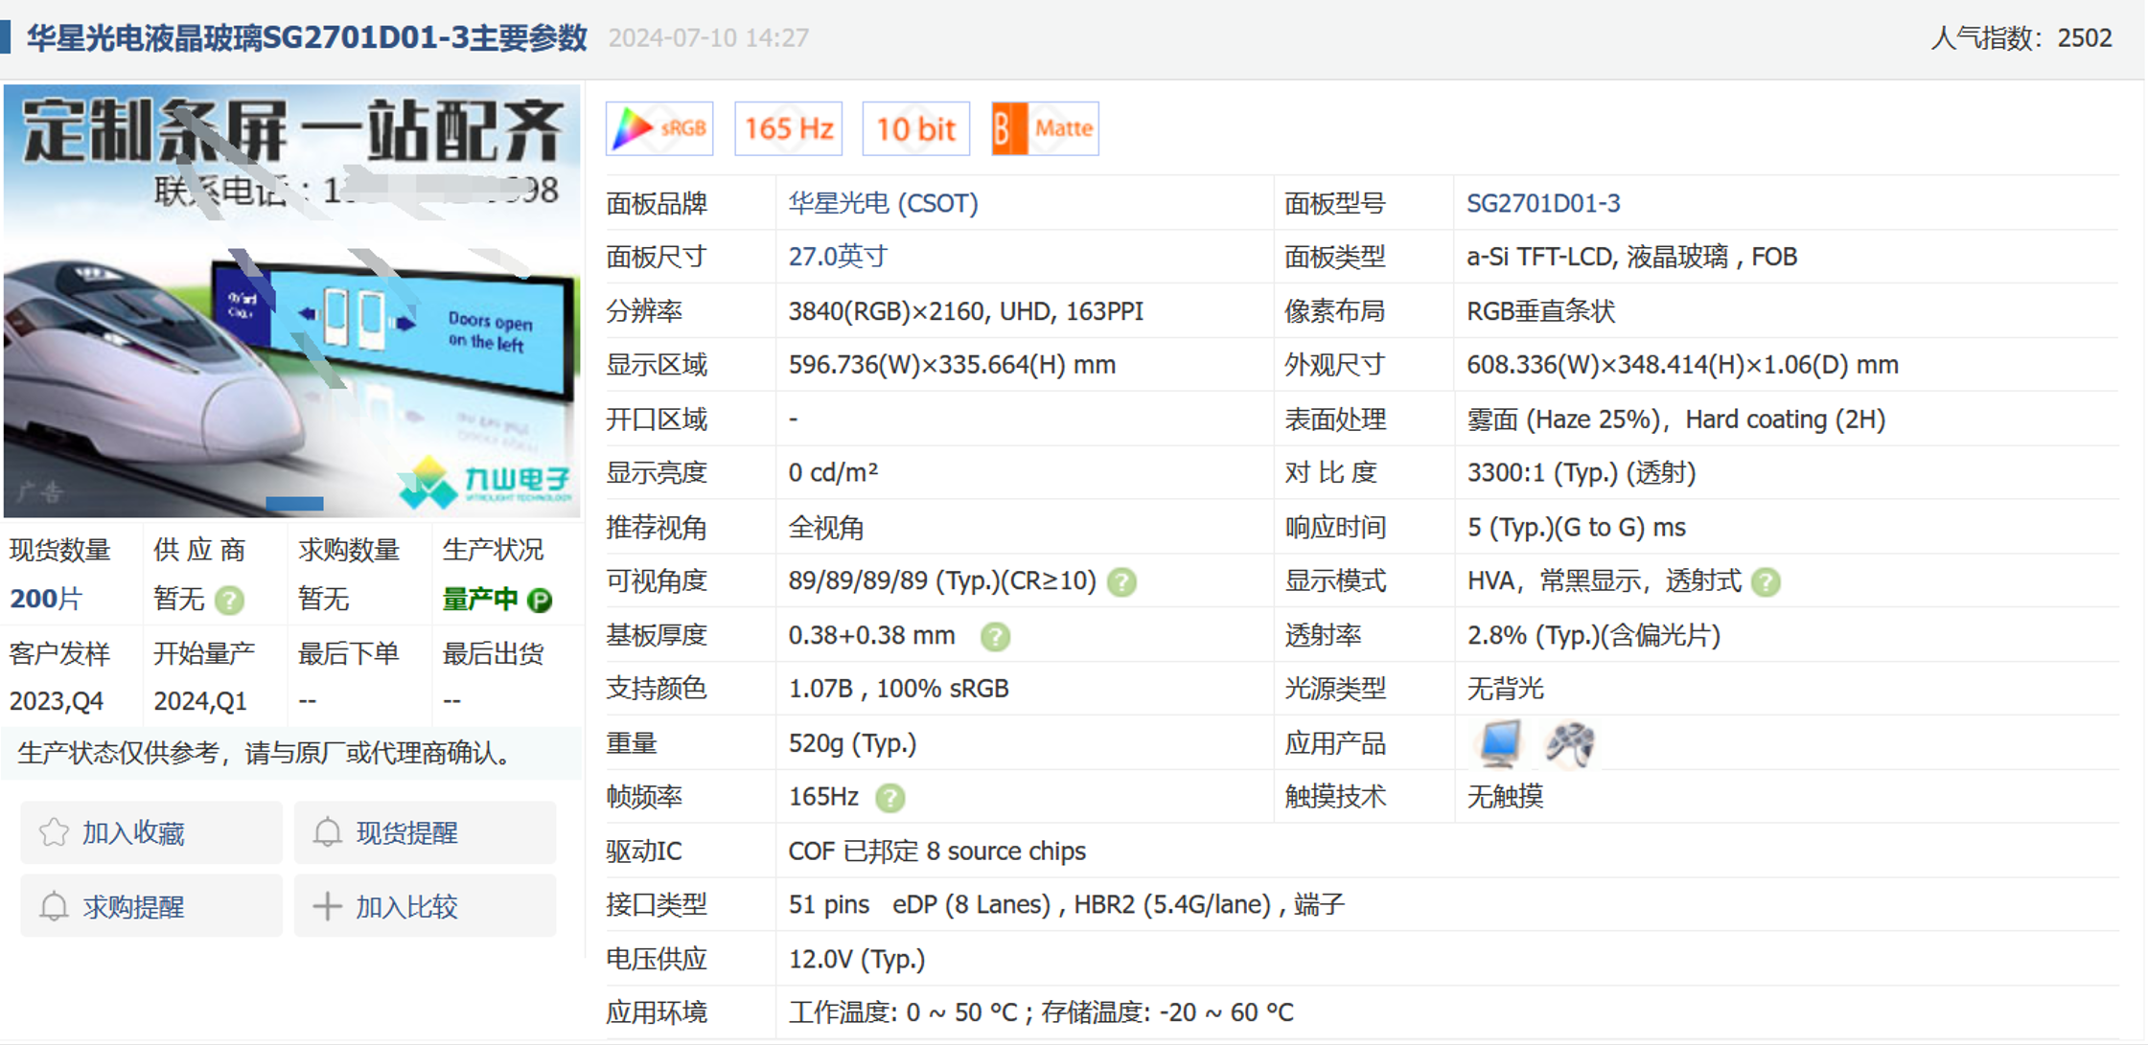Viewport: 2148px width, 1045px height.
Task: Click the 27.0英寸 panel size link
Action: (x=838, y=257)
